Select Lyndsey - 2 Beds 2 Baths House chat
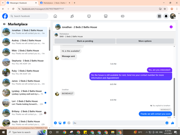The height and width of the screenshot is (135, 180). [24, 93]
